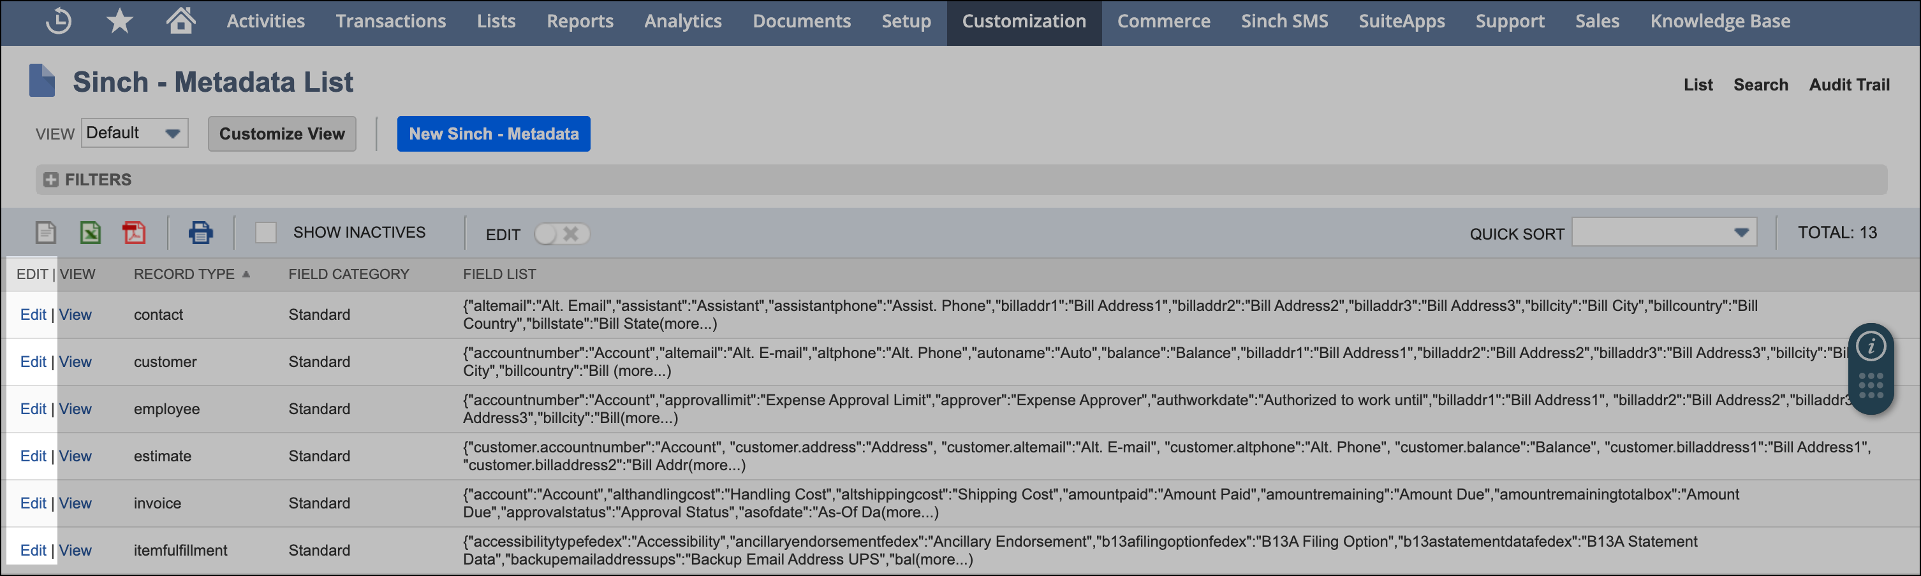Viewport: 1921px width, 576px height.
Task: Export the list to Excel
Action: pyautogui.click(x=90, y=233)
